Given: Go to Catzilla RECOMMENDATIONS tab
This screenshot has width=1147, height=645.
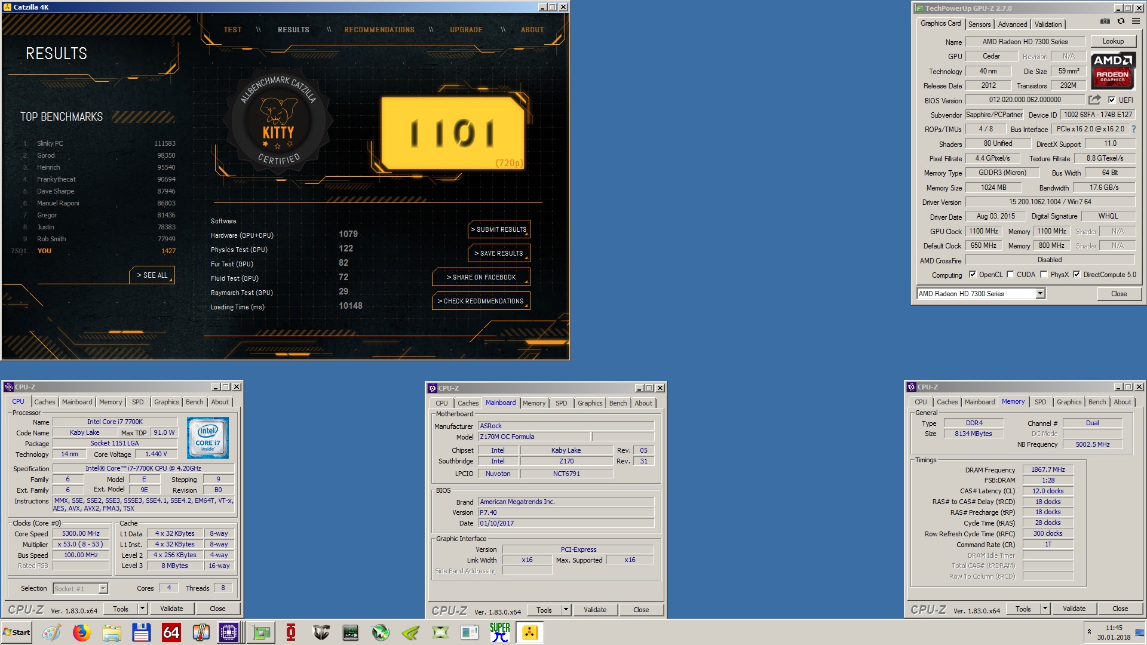Looking at the screenshot, I should [x=379, y=30].
